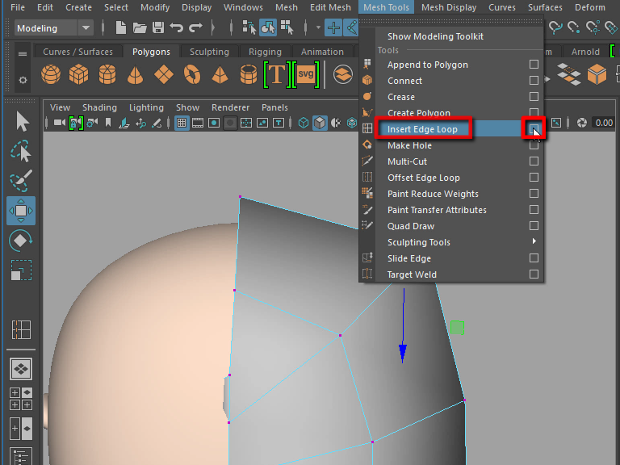
Task: Open the option box for Target Weld
Action: (x=534, y=274)
